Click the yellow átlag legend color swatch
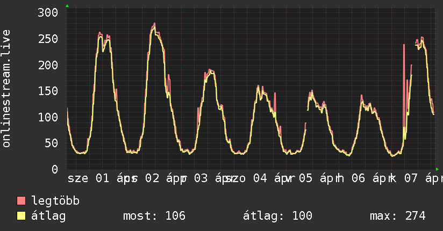The height and width of the screenshot is (231, 443). click(22, 216)
